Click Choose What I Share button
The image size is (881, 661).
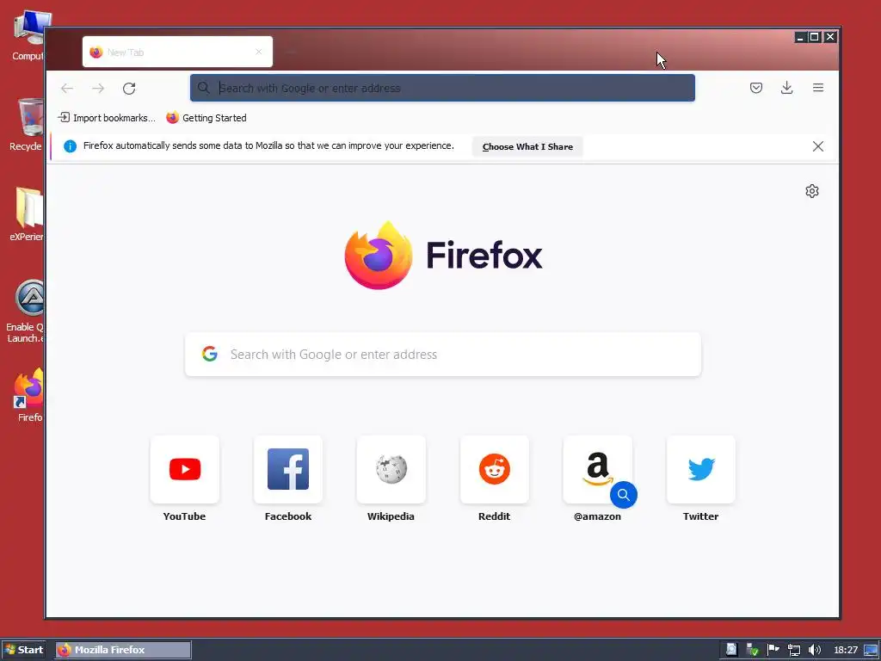click(x=527, y=146)
